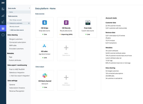Click the handle icon before Enterprise customers
This screenshot has width=143, height=104.
pyautogui.click(x=8, y=23)
